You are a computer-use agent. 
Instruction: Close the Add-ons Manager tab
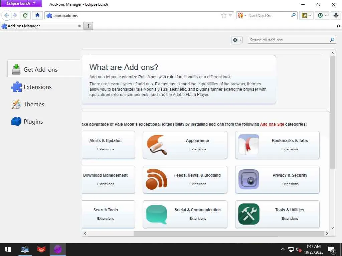tap(79, 26)
